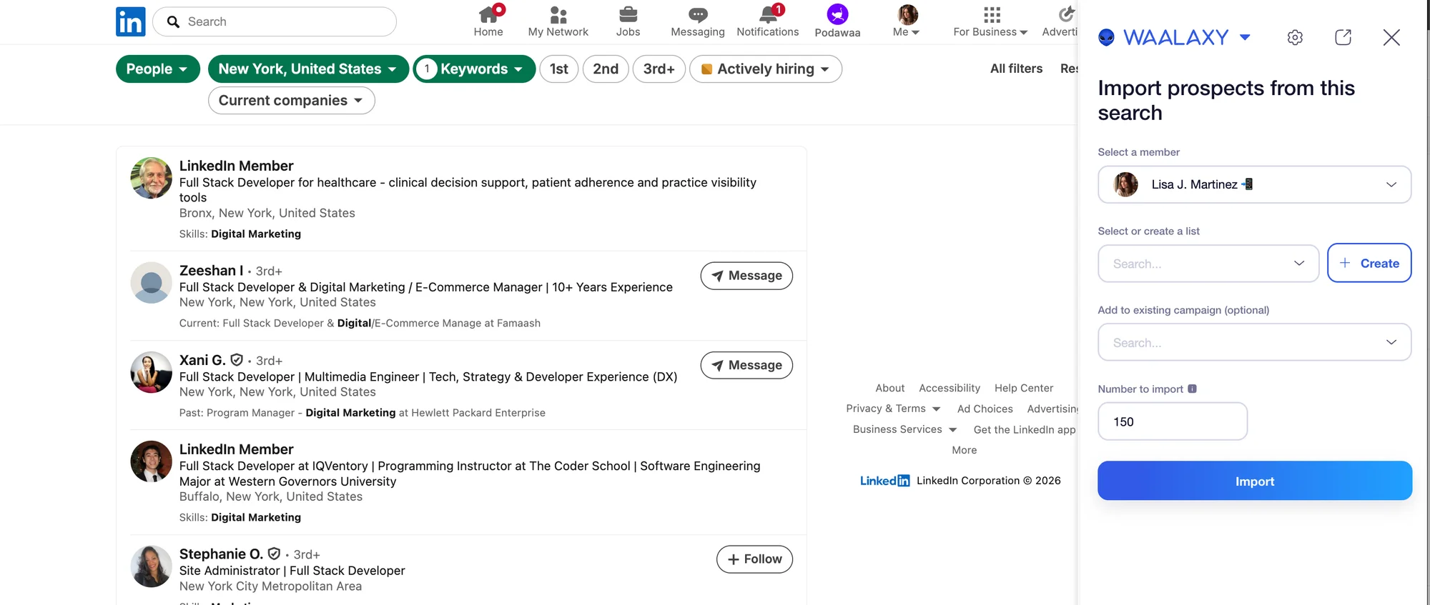Open the Waalaxy logo dropdown menu
Screen dimensions: 1430x605
coord(1245,37)
